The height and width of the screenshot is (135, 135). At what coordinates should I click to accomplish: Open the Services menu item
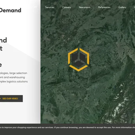50,7
